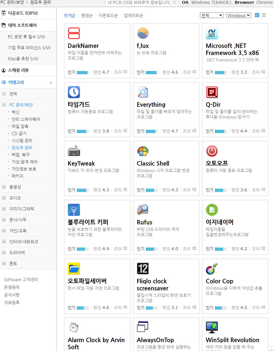Click the Q-Dir app icon
Viewport: 274px width, 351px height.
click(x=212, y=92)
